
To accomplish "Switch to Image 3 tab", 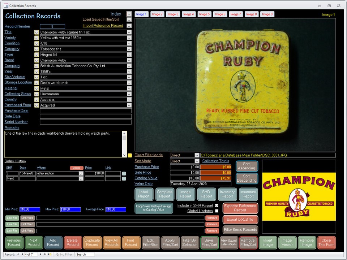I will [x=173, y=14].
